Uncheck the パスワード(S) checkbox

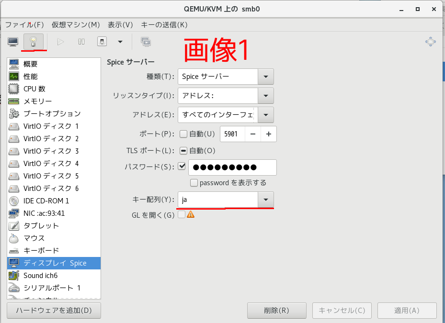(182, 166)
